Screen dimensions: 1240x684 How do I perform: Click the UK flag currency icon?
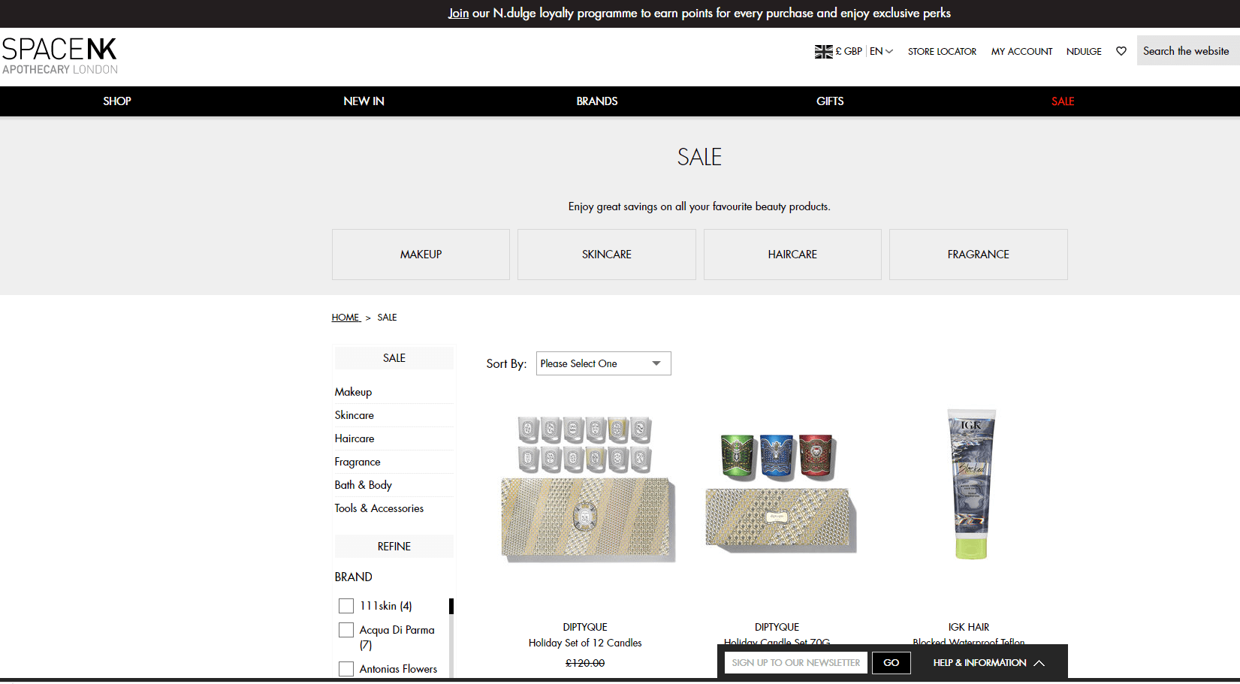click(x=823, y=51)
